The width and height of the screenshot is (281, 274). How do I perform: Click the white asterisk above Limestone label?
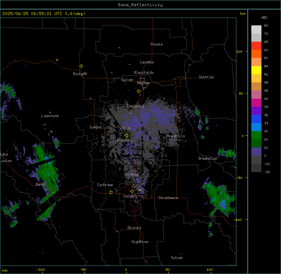pos(50,113)
